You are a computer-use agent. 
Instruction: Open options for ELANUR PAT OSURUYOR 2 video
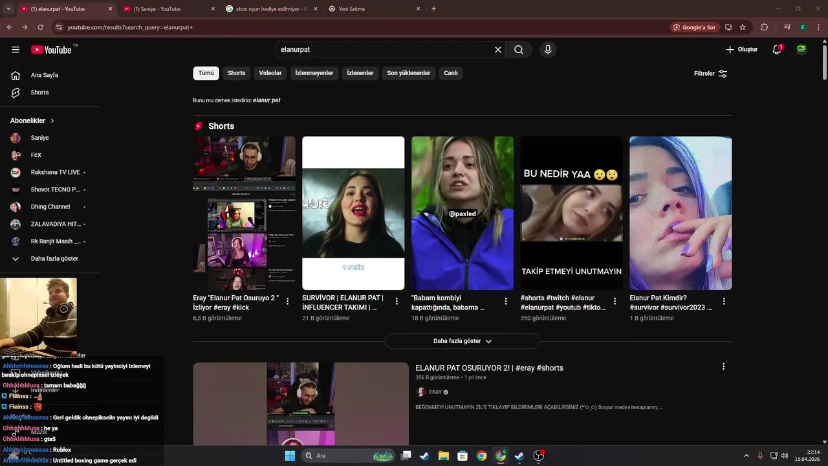coord(723,366)
